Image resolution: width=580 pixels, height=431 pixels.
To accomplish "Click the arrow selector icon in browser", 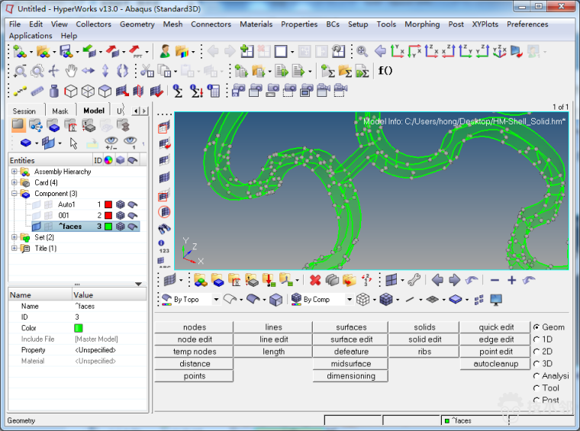I will [74, 143].
